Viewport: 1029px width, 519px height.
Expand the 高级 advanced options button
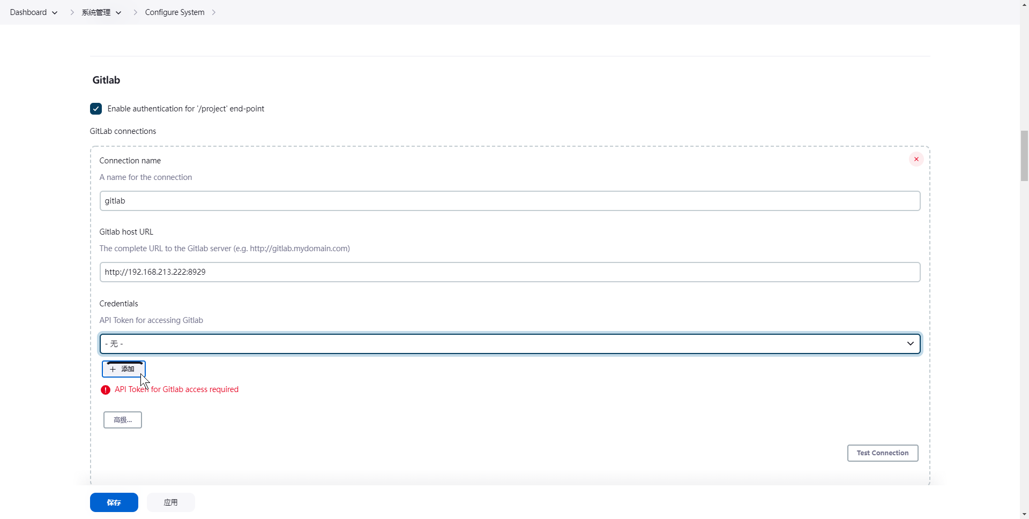[123, 420]
